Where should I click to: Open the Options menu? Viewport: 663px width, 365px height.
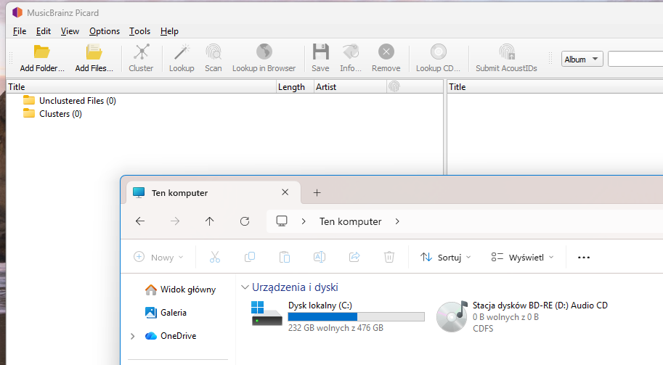105,31
